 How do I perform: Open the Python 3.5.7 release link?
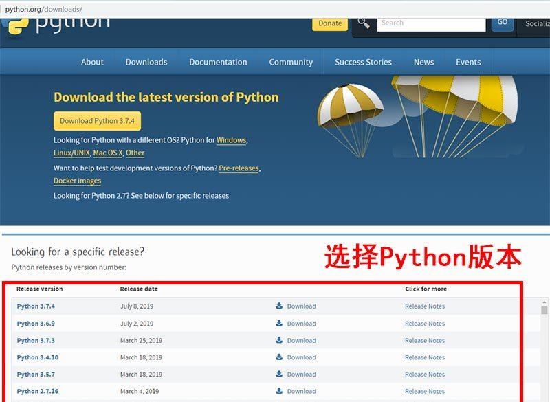pos(36,375)
